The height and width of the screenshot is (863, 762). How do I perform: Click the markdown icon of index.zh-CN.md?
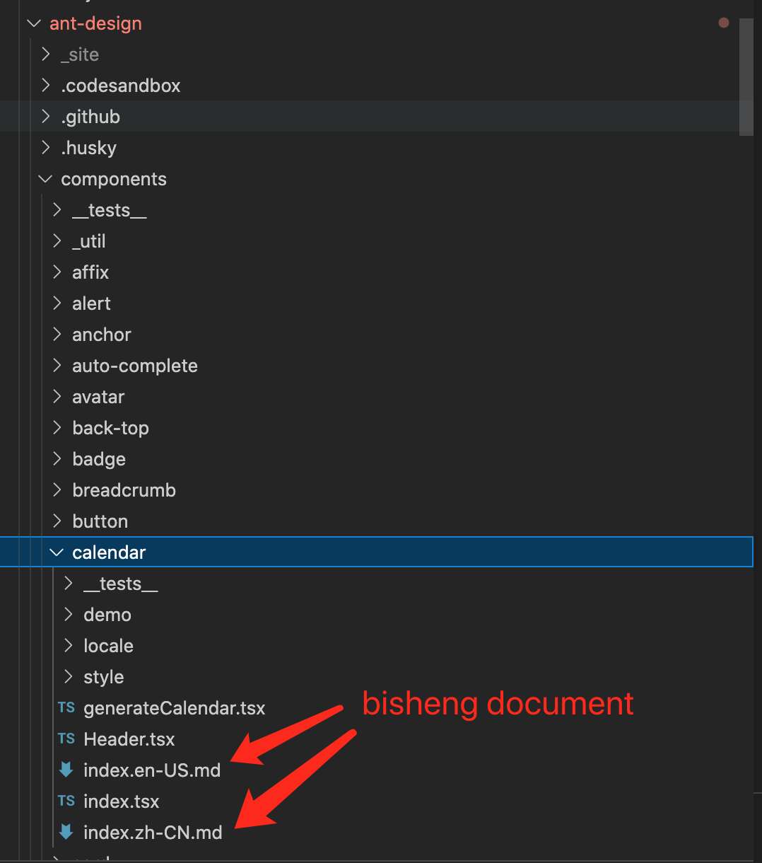[66, 832]
